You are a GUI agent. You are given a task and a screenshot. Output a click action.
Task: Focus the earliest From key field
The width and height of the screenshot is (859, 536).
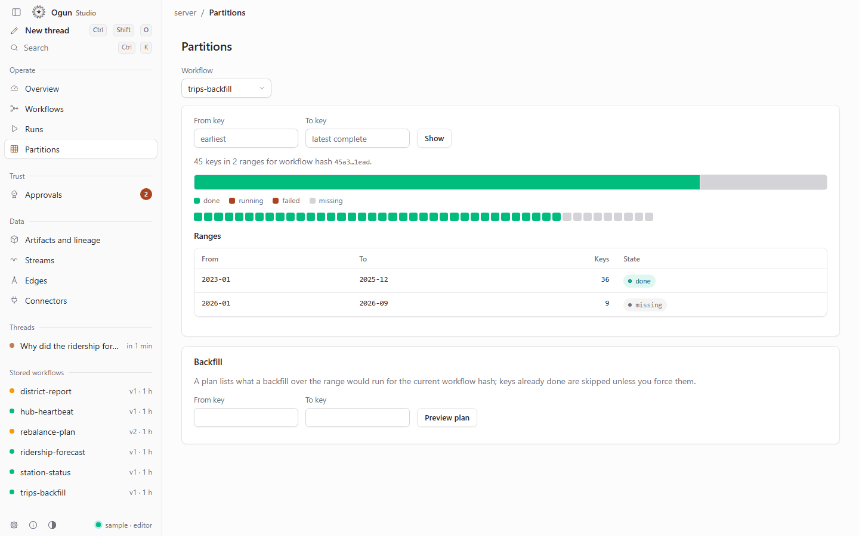coord(246,138)
